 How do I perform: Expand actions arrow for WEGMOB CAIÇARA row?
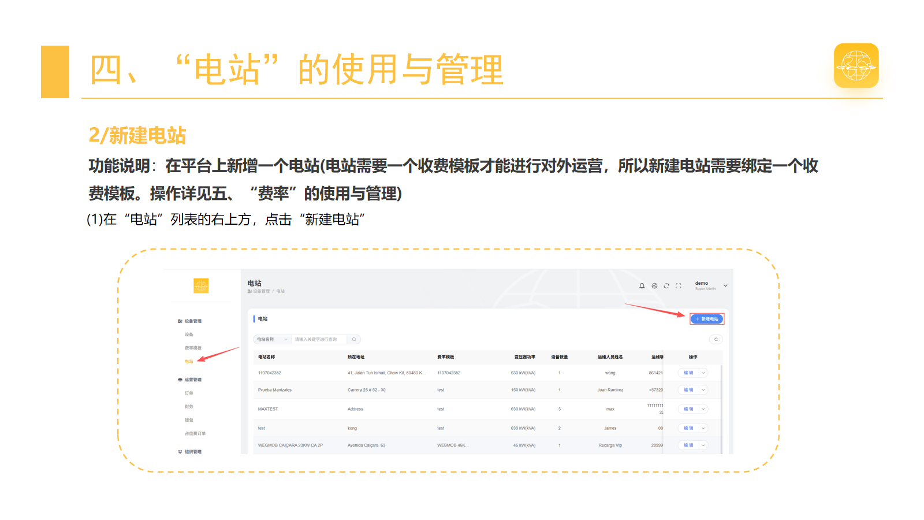(x=703, y=445)
